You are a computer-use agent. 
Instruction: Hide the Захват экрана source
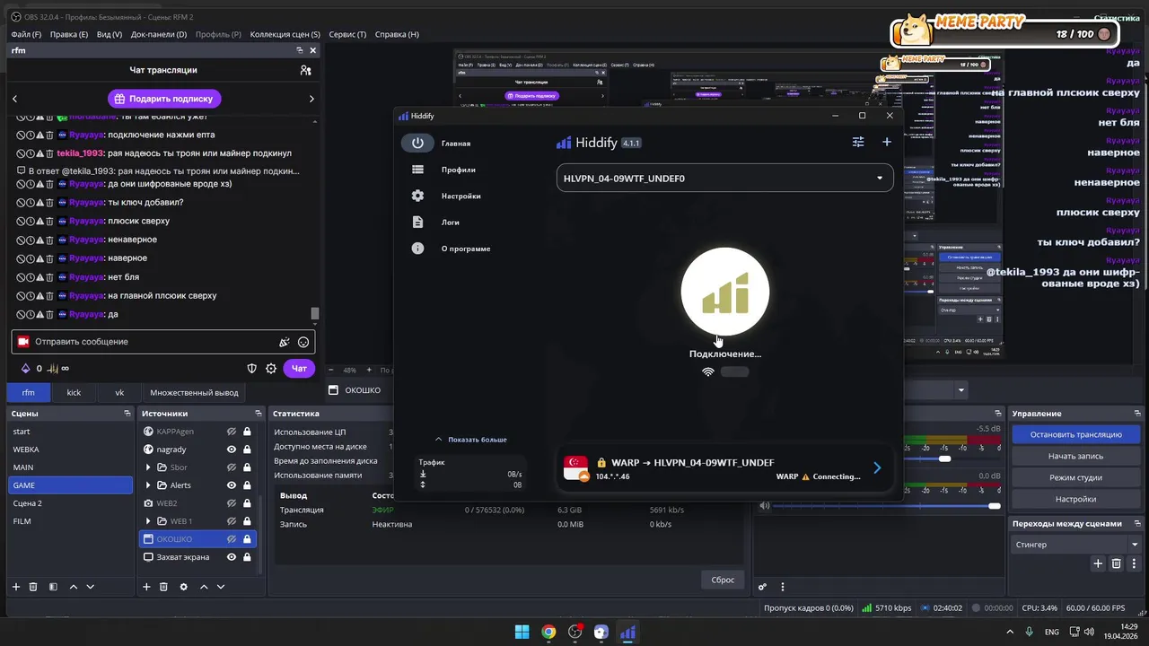[x=232, y=557]
